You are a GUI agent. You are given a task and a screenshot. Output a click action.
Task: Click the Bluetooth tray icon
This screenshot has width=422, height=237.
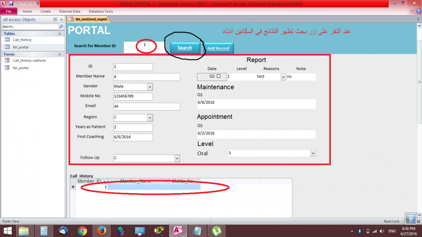pos(360,231)
